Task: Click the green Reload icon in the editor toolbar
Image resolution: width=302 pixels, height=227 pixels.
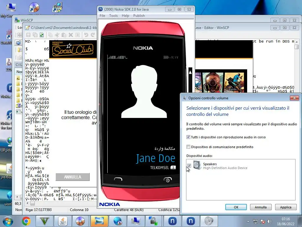Action: click(42, 35)
